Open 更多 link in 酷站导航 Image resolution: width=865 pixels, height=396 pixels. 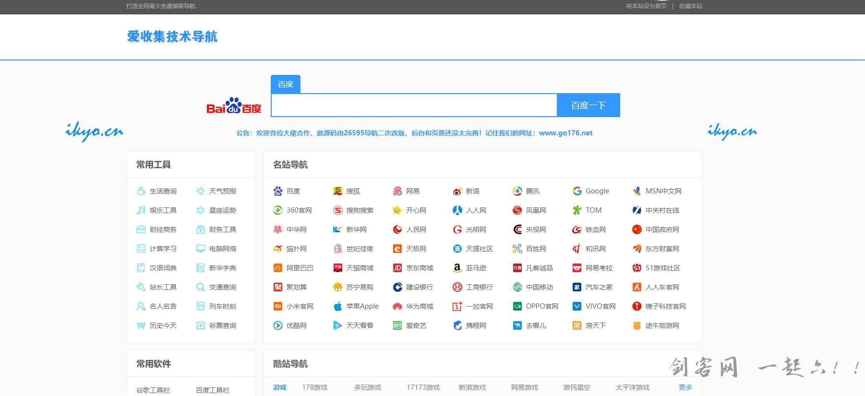[x=685, y=387]
